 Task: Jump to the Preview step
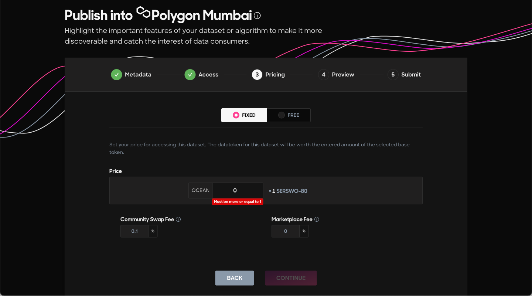[336, 75]
